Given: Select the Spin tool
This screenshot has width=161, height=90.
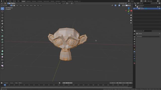Looking at the screenshot, I should coord(2,54).
